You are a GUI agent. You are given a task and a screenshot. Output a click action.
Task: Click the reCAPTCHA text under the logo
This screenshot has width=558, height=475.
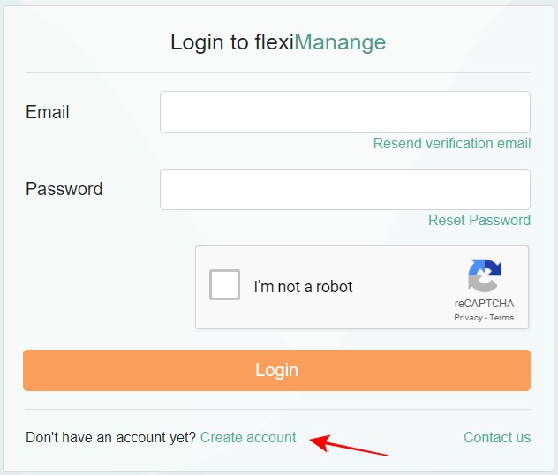tap(484, 304)
